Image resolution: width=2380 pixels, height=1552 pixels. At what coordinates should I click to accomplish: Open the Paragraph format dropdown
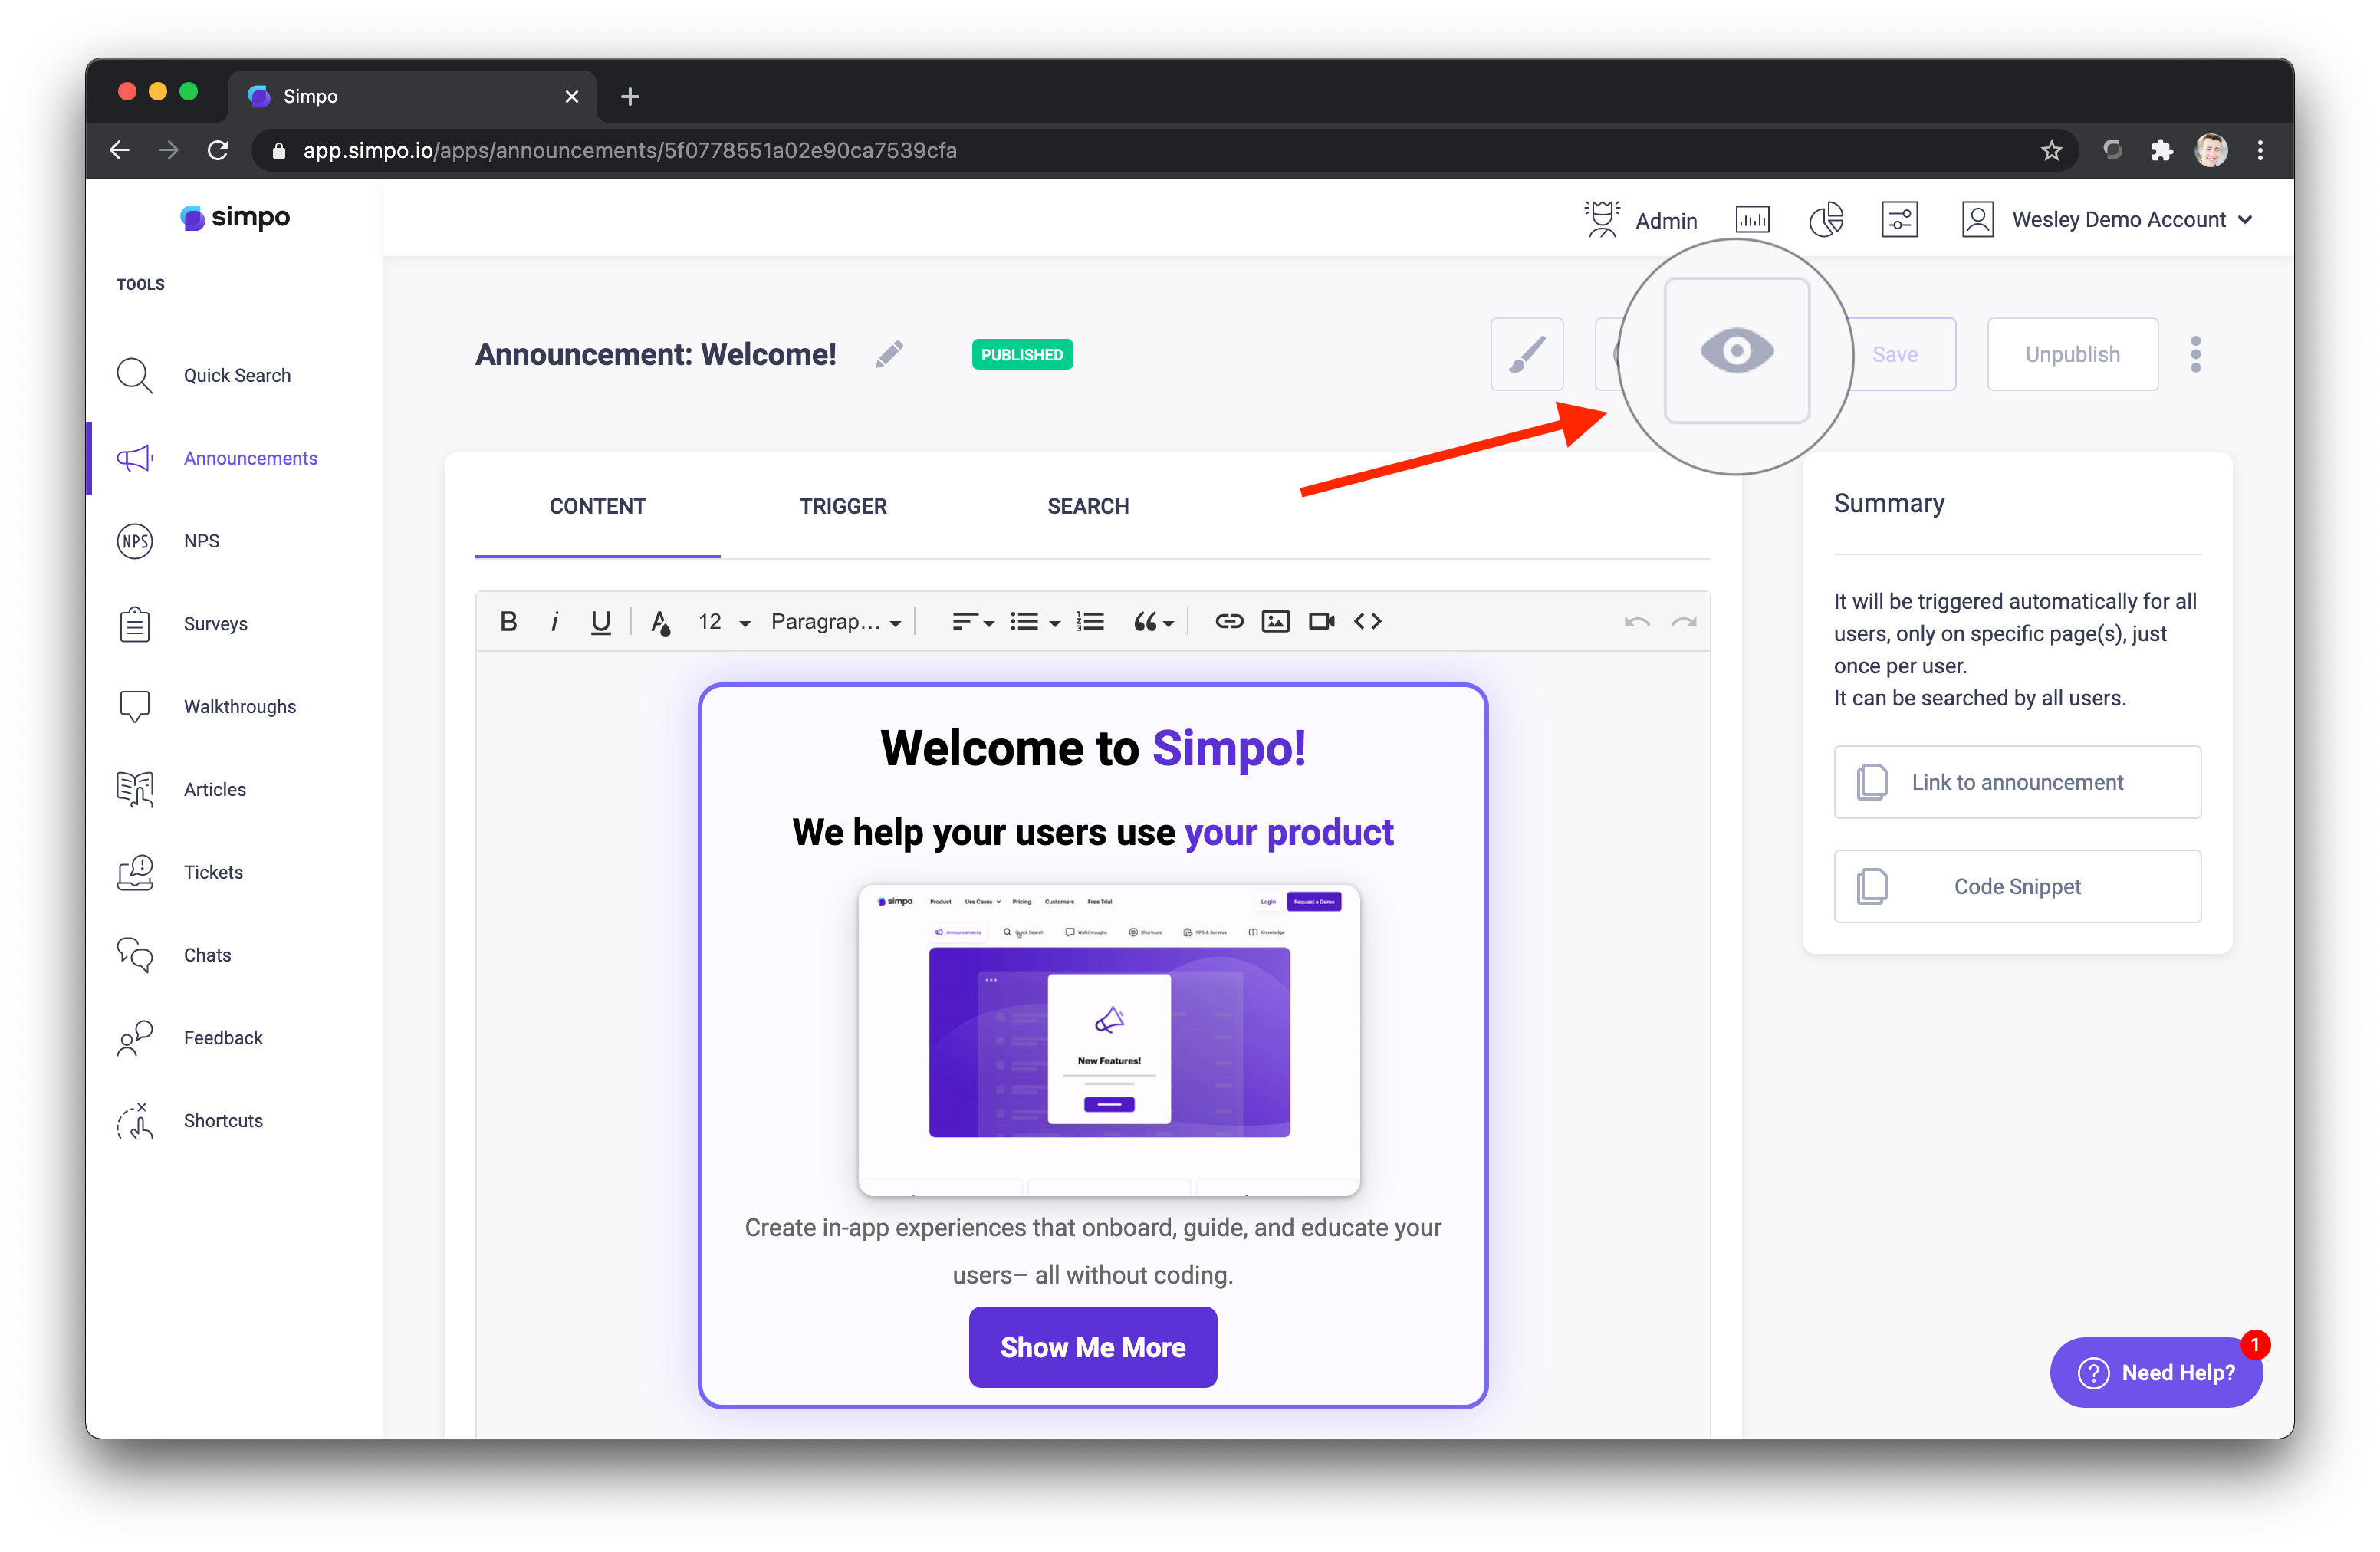click(836, 621)
